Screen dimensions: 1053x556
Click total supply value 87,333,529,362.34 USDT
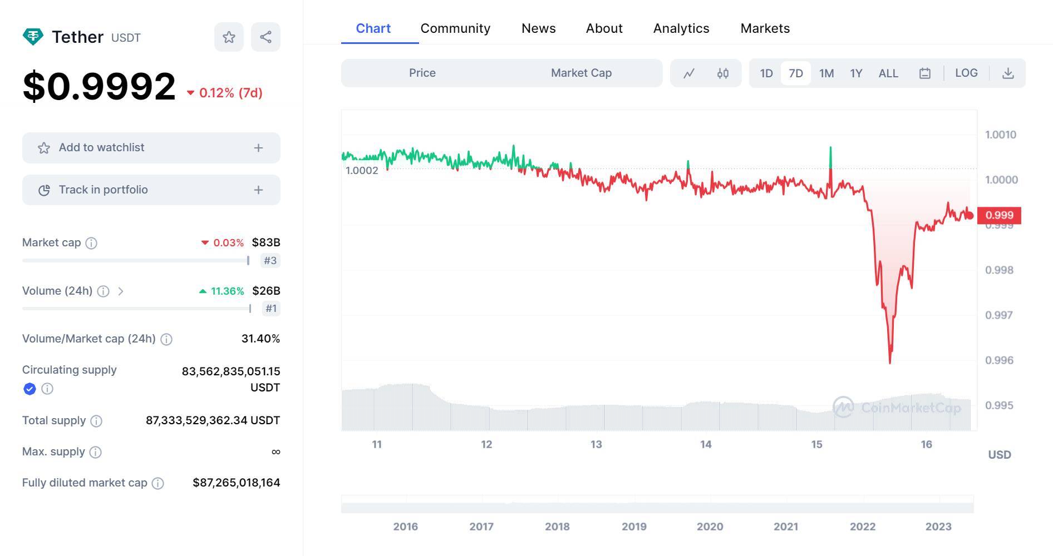coord(213,421)
